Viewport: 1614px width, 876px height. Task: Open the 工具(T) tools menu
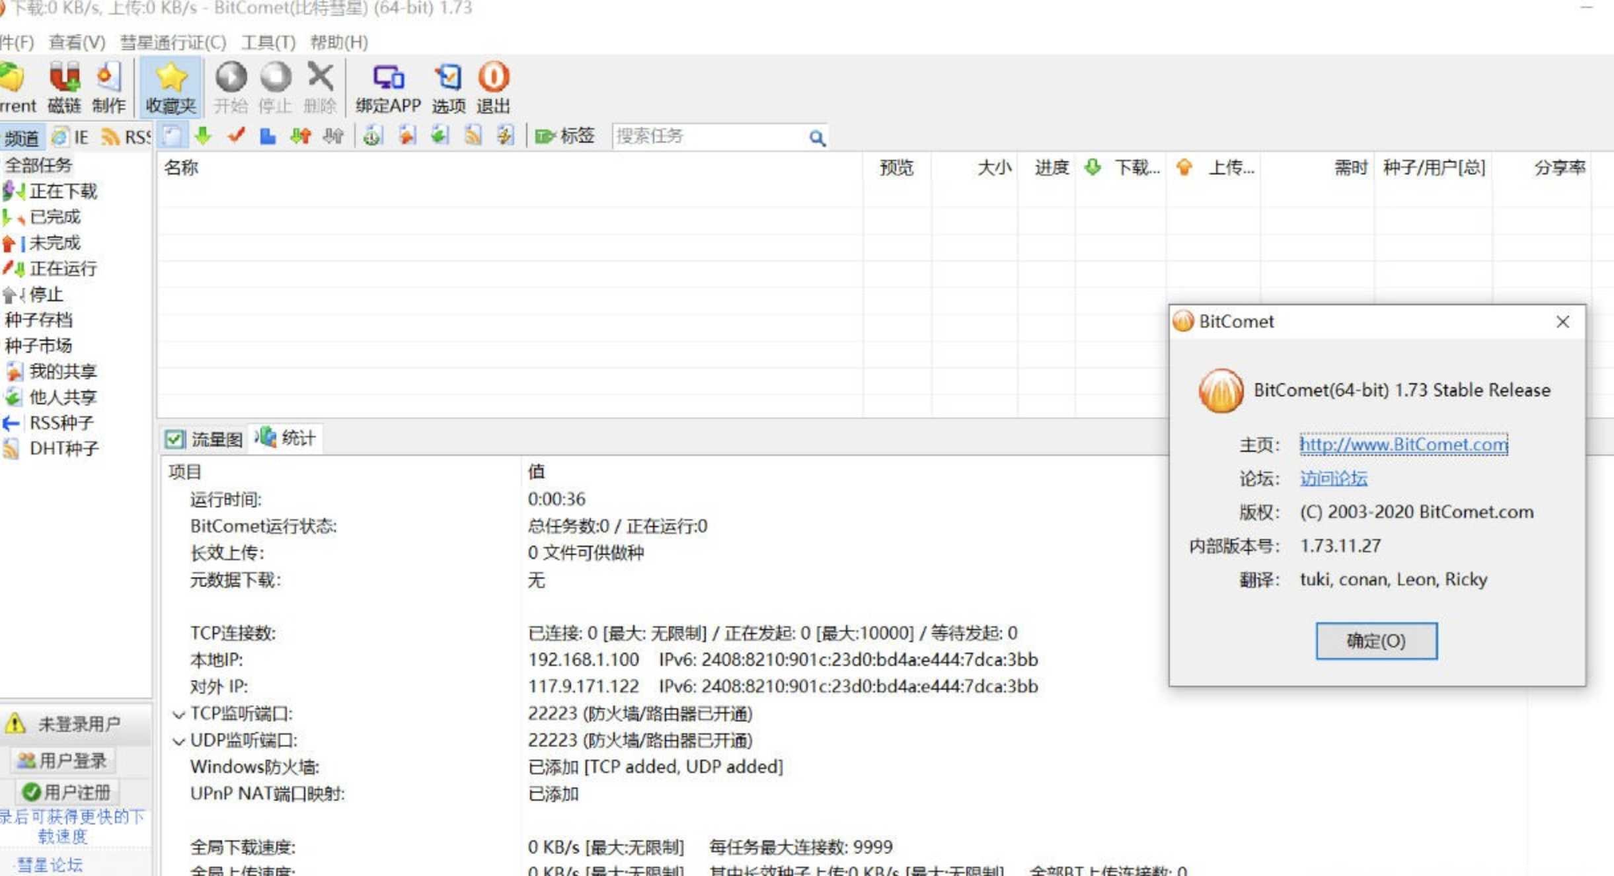tap(268, 42)
